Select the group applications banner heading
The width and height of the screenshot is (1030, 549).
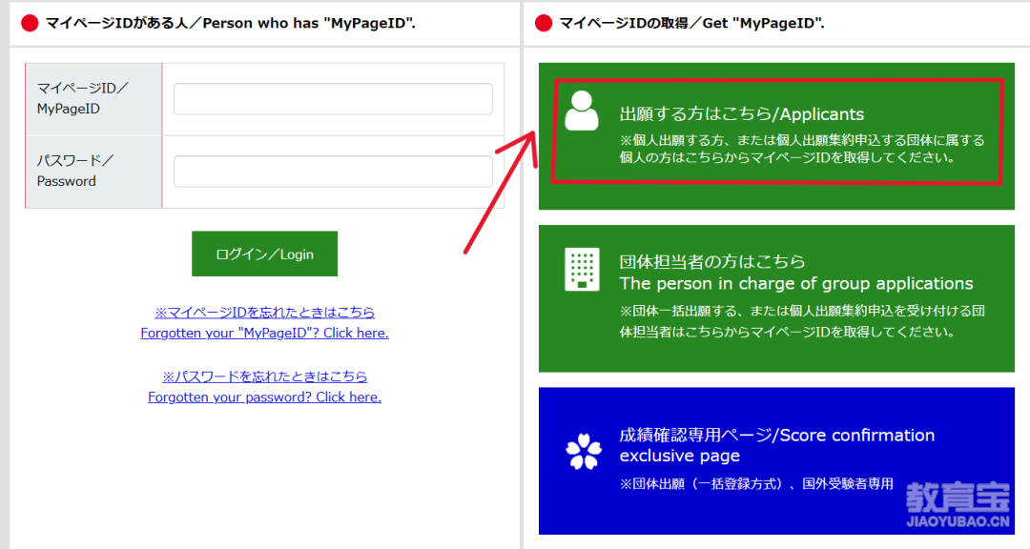coord(796,273)
